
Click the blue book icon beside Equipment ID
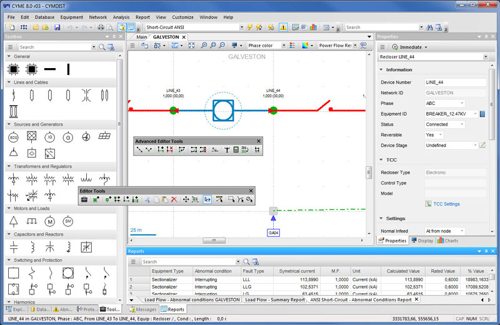tap(482, 114)
